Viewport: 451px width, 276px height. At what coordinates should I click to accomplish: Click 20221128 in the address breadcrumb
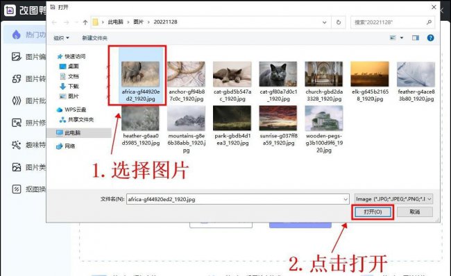[x=165, y=22]
